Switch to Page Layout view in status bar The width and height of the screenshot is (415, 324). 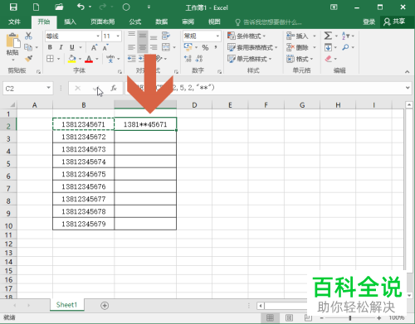coord(289,317)
